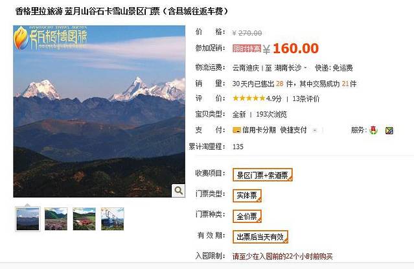Click the red consumer protection service icon

click(x=373, y=130)
